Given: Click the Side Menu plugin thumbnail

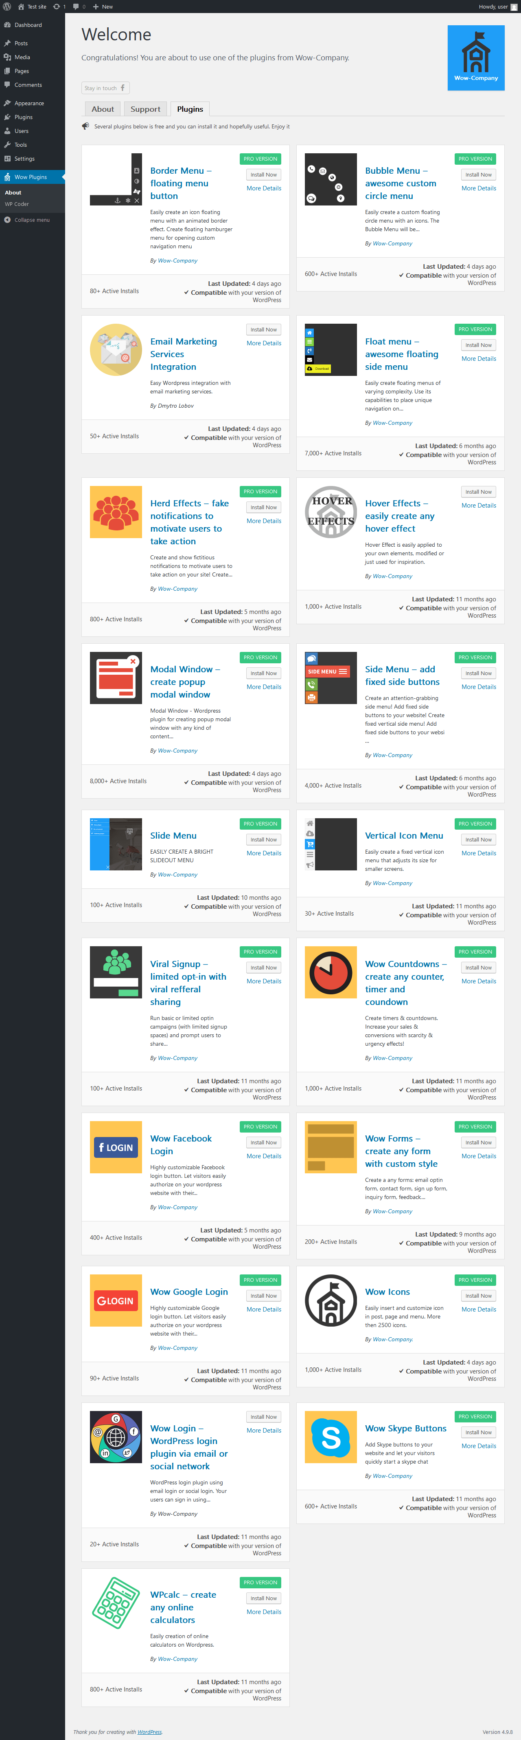Looking at the screenshot, I should (331, 678).
